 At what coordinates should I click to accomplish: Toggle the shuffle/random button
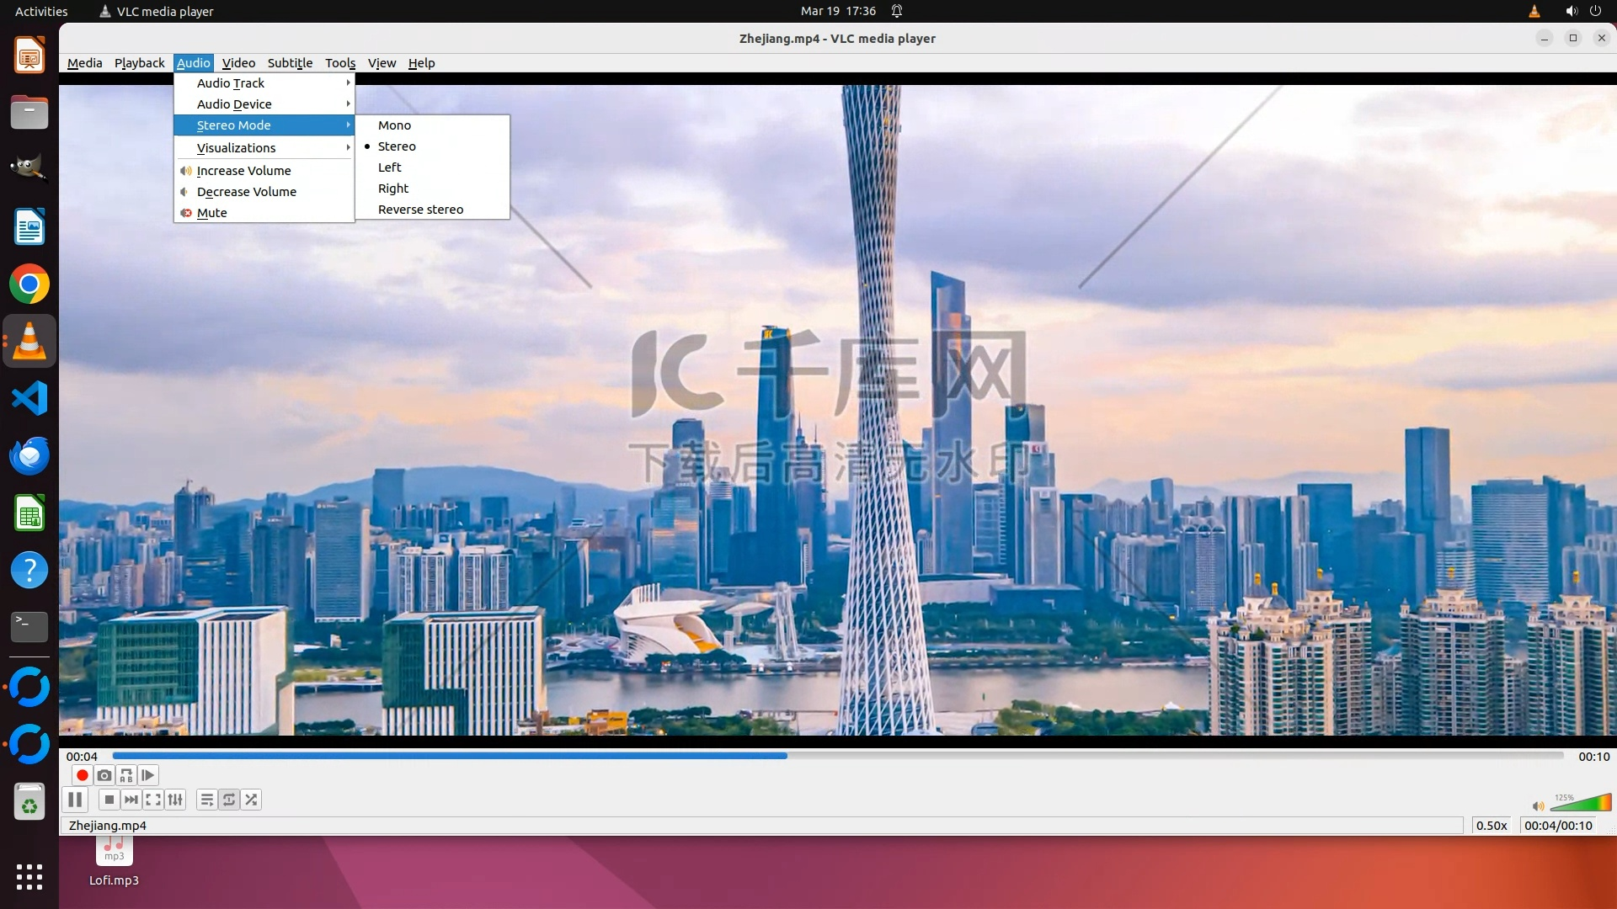[x=251, y=800]
